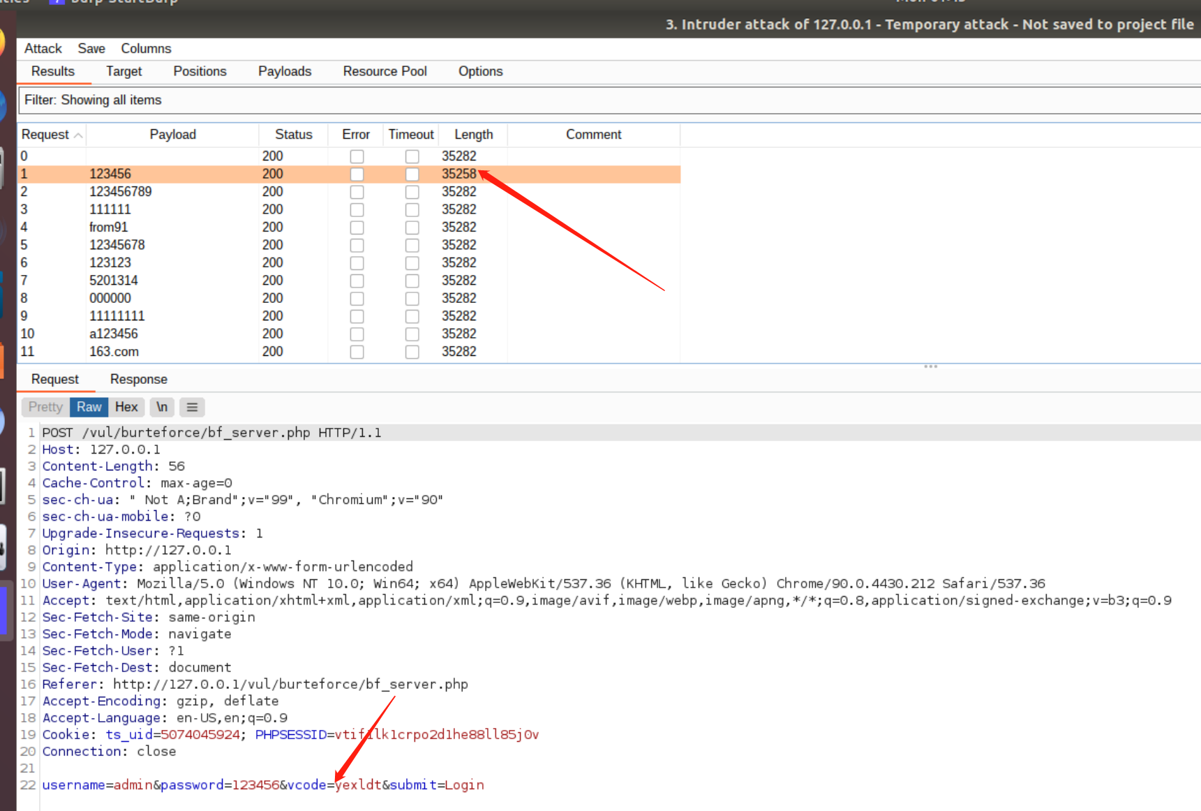Click the username=admin request body line
Viewport: 1201px width, 811px height.
(263, 784)
